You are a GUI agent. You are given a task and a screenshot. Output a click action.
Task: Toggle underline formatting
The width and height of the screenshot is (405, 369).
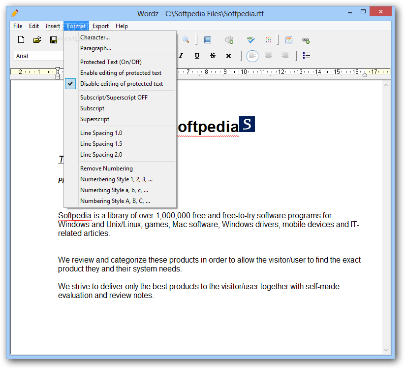tap(197, 56)
